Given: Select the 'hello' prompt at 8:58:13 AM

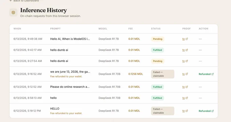Looking at the screenshot, I should [53, 98].
